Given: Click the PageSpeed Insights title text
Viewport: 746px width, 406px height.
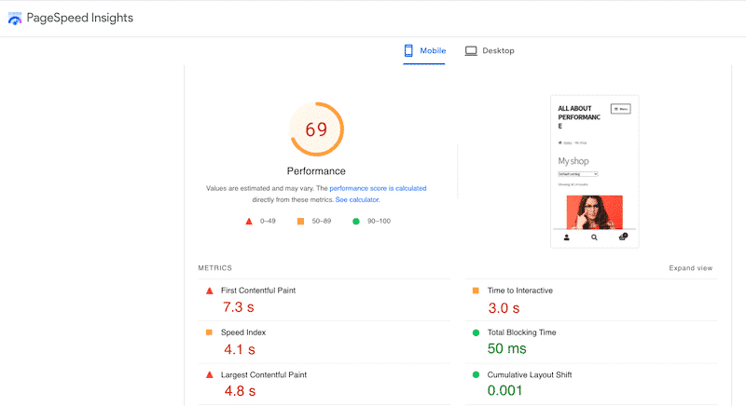Looking at the screenshot, I should [80, 18].
